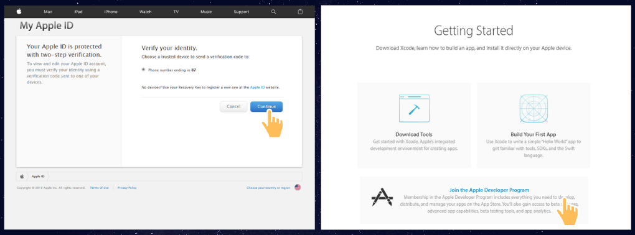Click the App Store icon beside Join program

tap(382, 197)
